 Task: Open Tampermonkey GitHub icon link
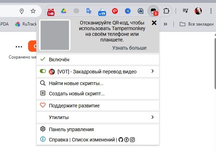pos(121,140)
